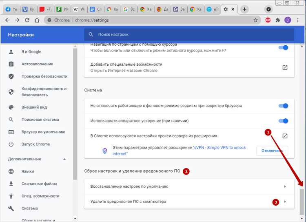Reload the settings page
The image size is (306, 222).
[27, 20]
